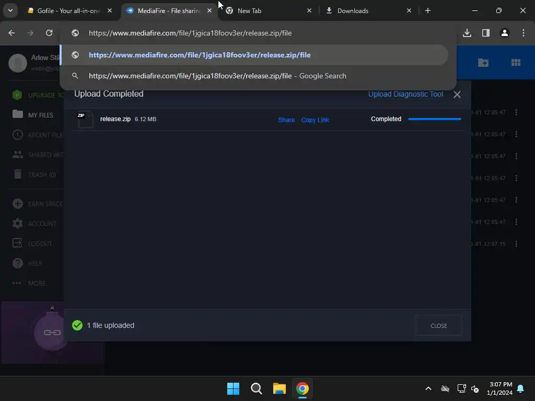The height and width of the screenshot is (401, 535).
Task: Click LOGOUT in the sidebar
Action: (32, 243)
